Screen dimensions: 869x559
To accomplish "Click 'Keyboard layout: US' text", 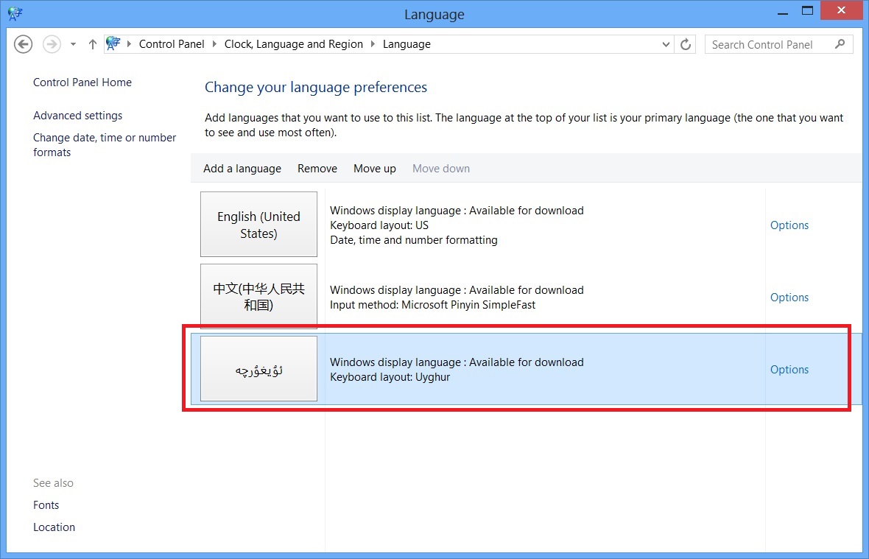I will (x=379, y=225).
